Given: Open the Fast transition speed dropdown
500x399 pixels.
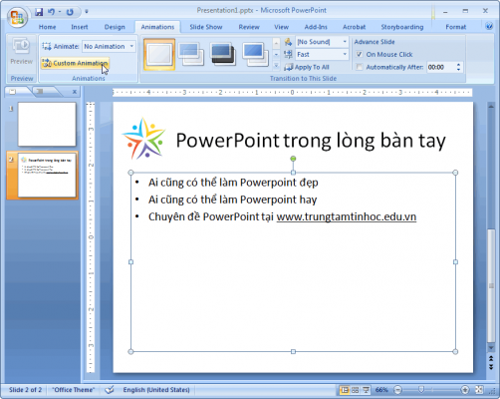Looking at the screenshot, I should tap(322, 54).
